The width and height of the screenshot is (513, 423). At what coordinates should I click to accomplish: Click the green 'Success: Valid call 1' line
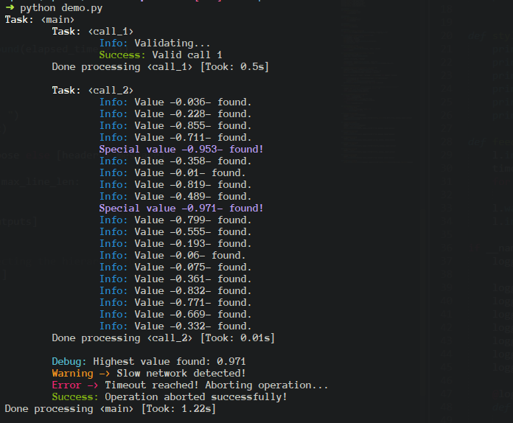(x=161, y=55)
